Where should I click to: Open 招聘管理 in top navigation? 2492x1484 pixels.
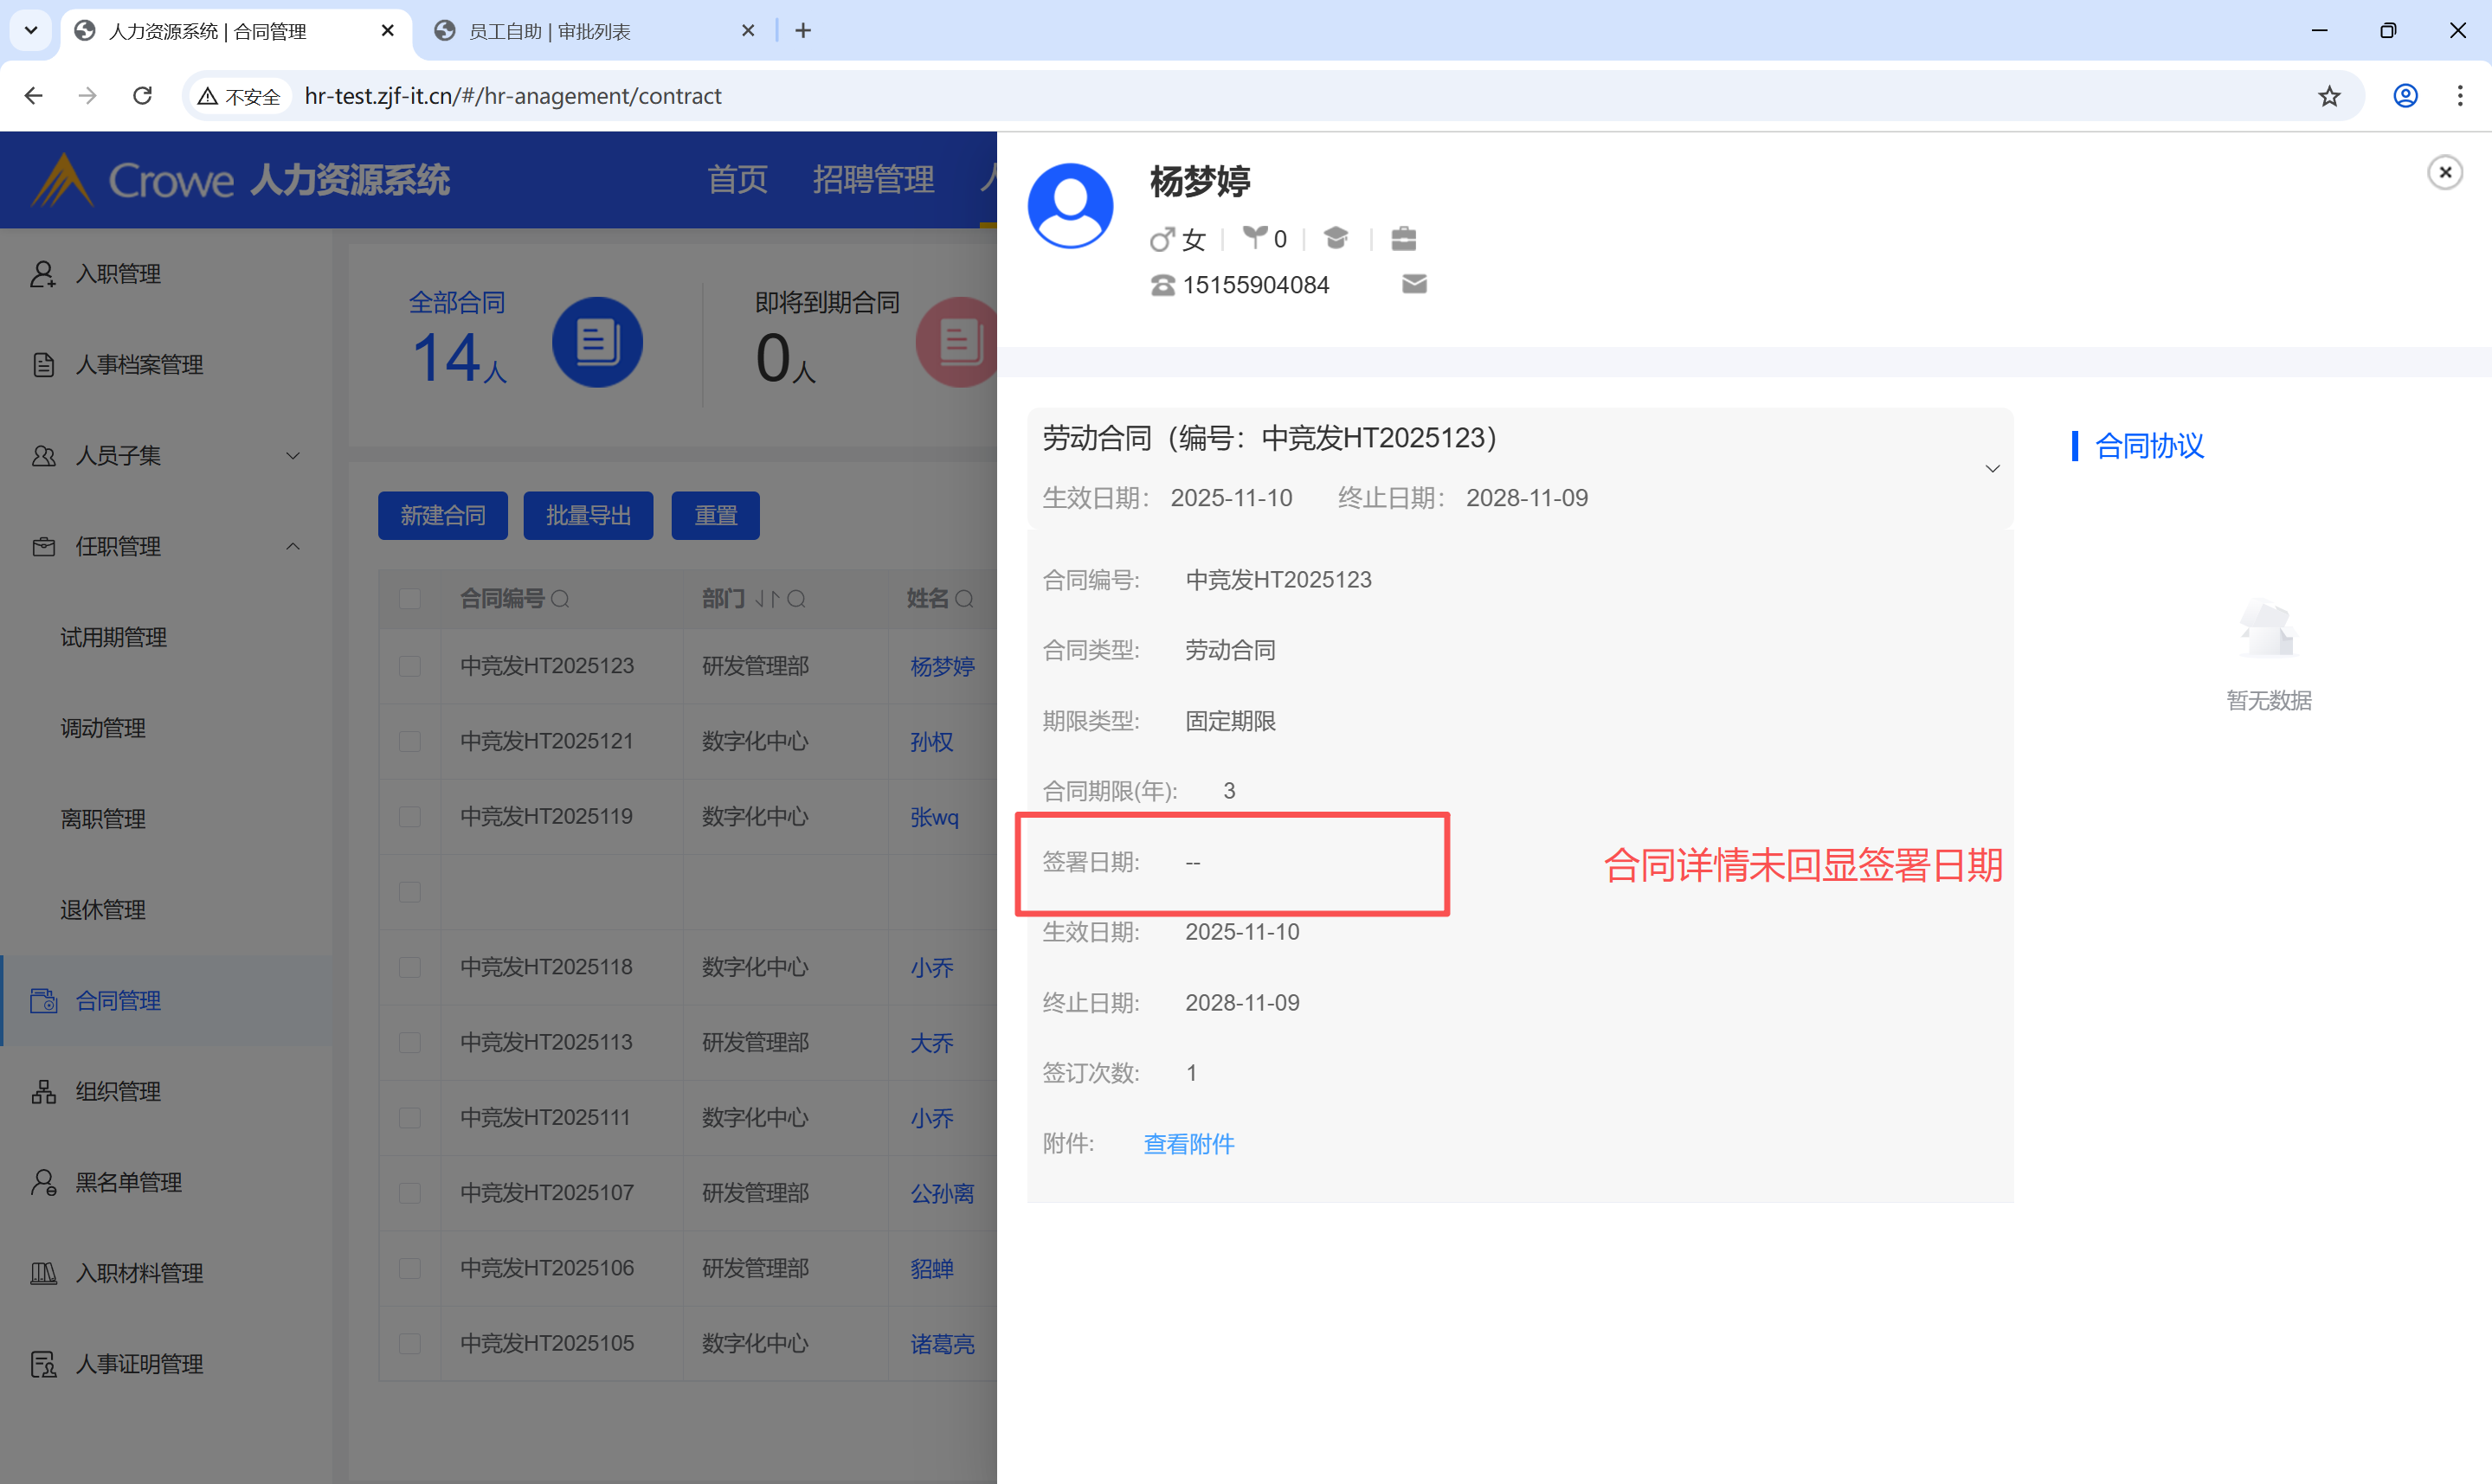(x=873, y=180)
